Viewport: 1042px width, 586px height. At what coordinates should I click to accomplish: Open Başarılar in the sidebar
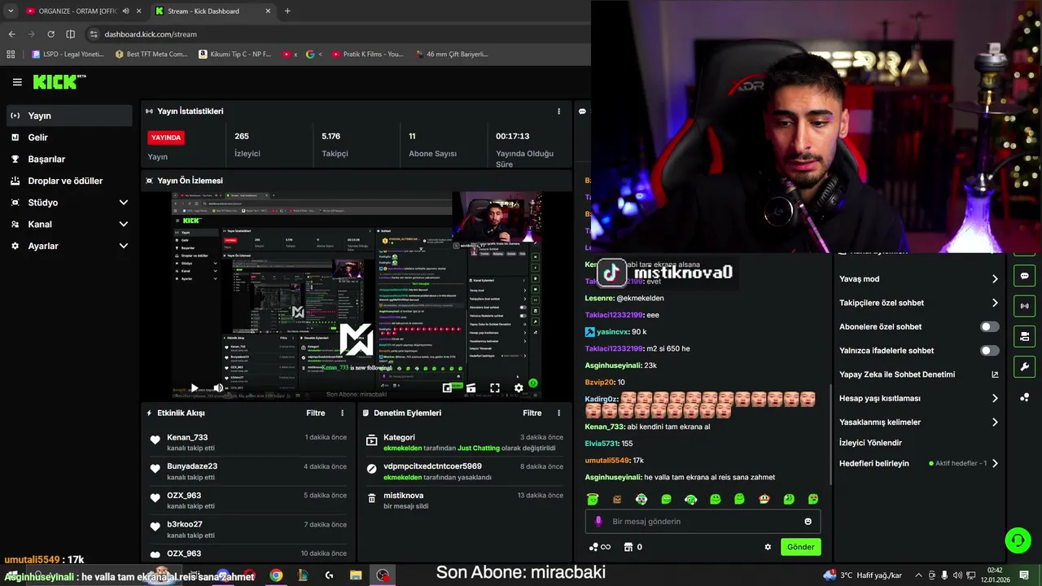68,160
